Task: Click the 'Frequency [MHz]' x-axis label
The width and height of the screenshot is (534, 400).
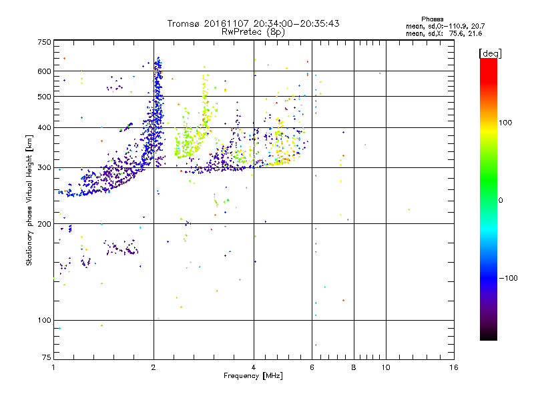Action: coord(253,376)
